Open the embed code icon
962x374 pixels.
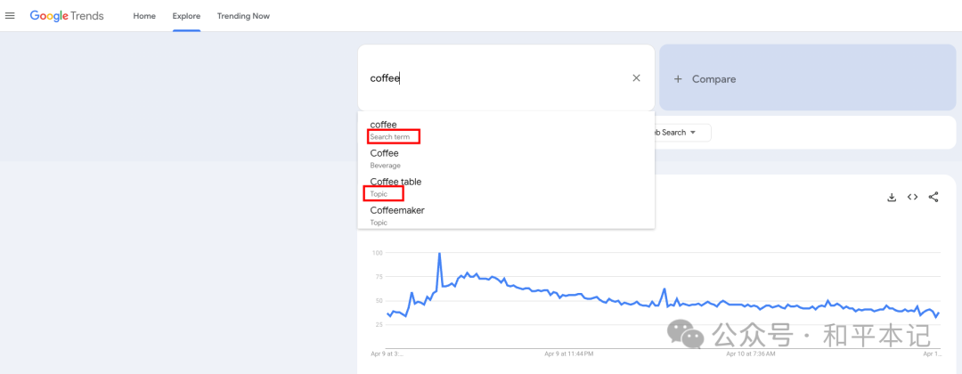[912, 198]
